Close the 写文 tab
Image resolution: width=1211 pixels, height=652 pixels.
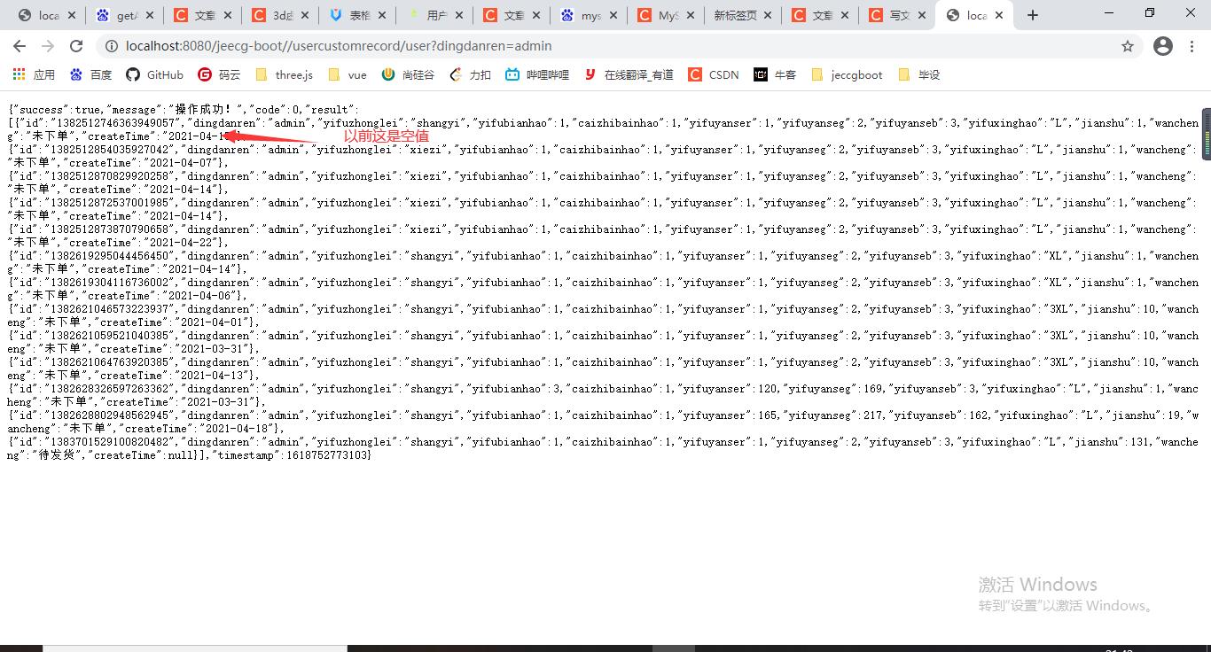(922, 15)
